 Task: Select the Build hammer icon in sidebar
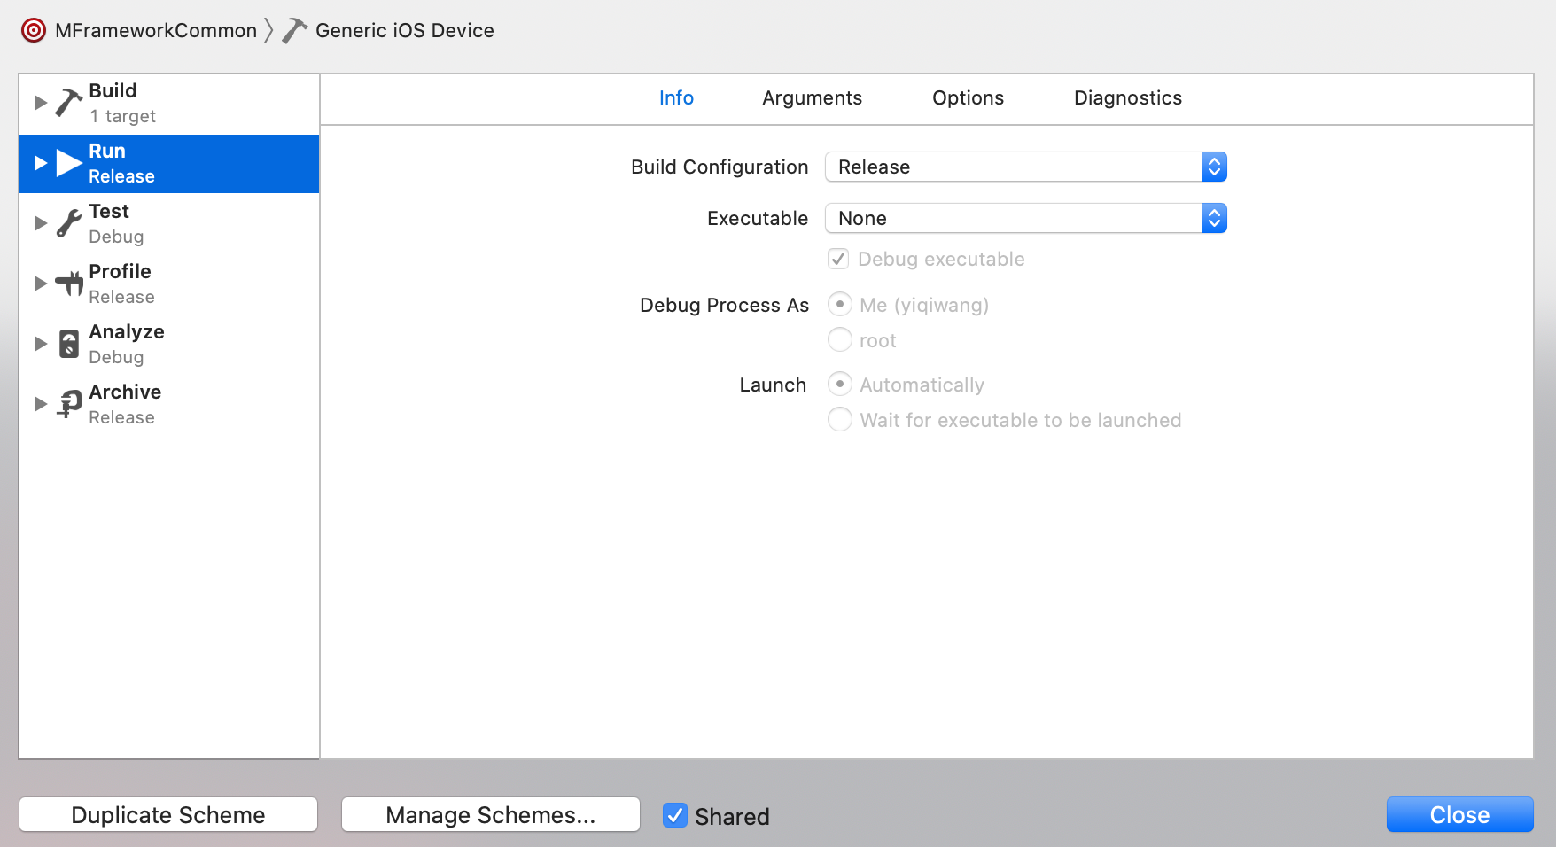(x=69, y=103)
